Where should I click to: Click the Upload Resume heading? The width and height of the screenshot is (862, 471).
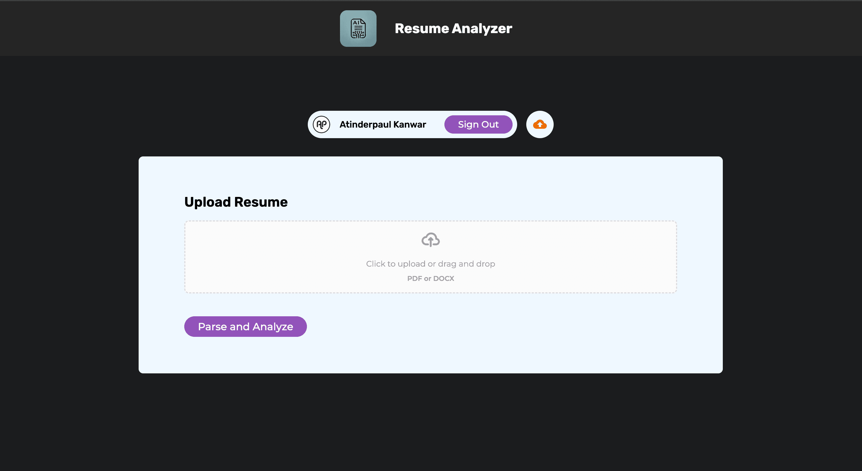(236, 202)
